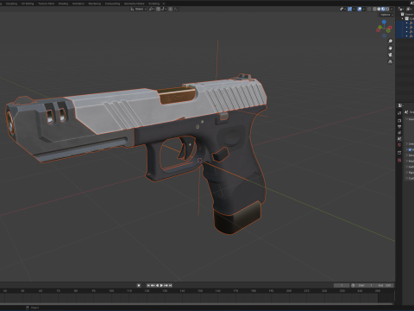
Task: Add a new workspace with plus button
Action: point(164,3)
